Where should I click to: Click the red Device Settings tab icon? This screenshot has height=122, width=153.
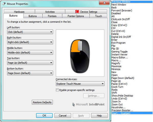77,12
